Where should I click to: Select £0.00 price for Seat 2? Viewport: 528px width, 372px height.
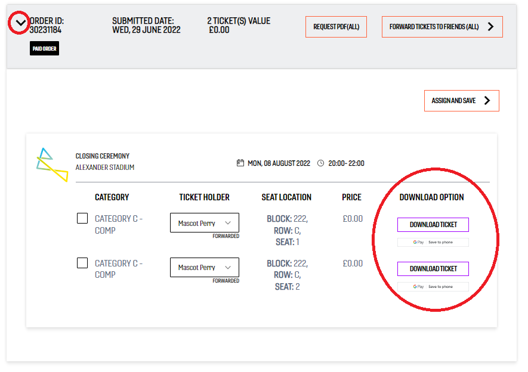pos(353,263)
